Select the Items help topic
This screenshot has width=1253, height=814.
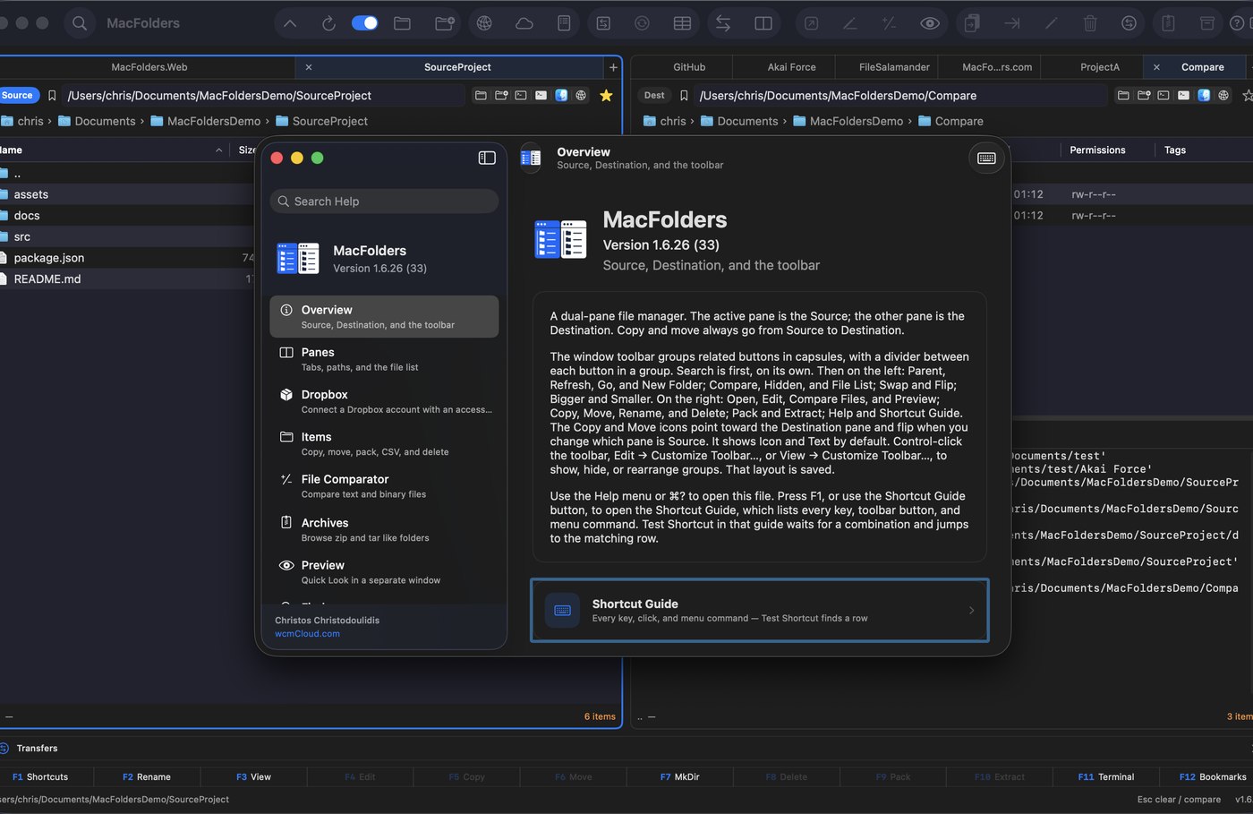[x=384, y=444]
